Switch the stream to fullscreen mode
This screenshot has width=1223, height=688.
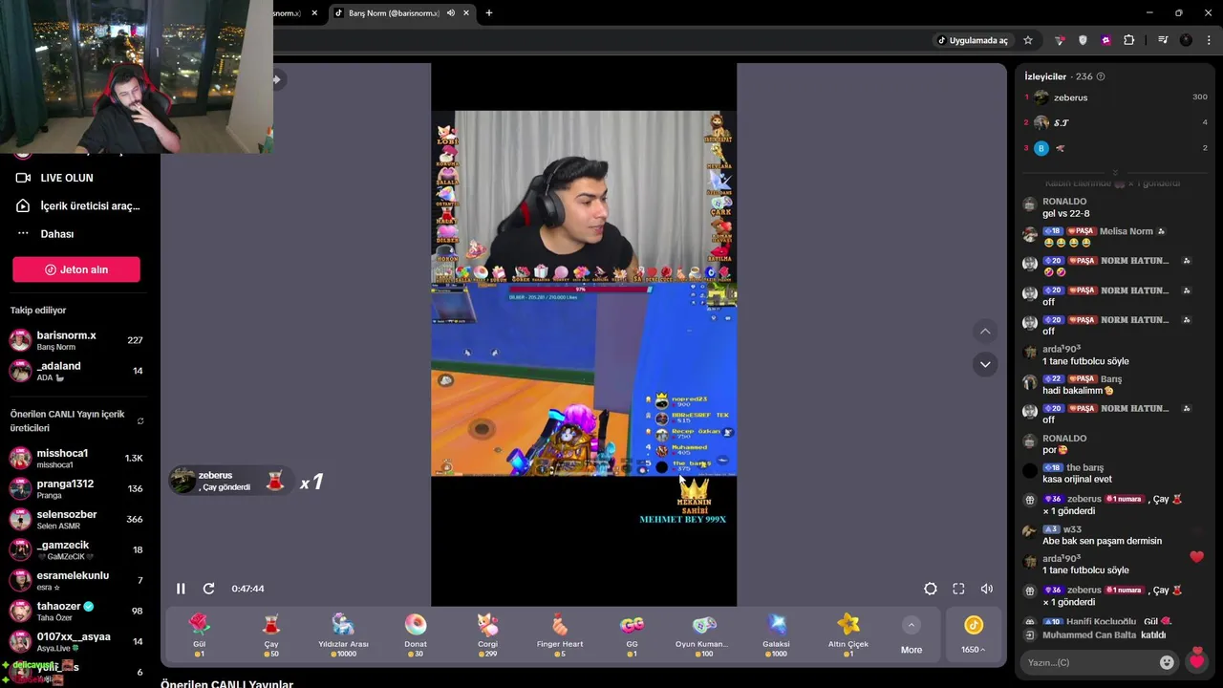(x=958, y=589)
